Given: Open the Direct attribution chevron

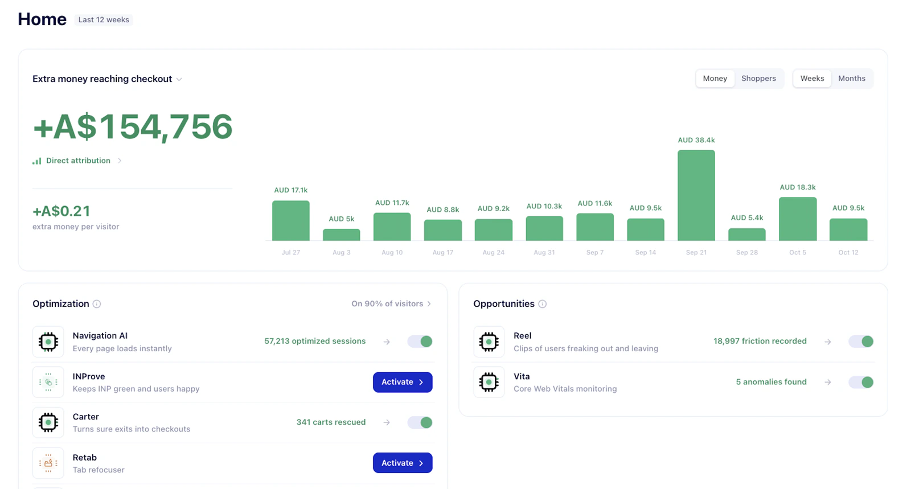Looking at the screenshot, I should tap(120, 161).
